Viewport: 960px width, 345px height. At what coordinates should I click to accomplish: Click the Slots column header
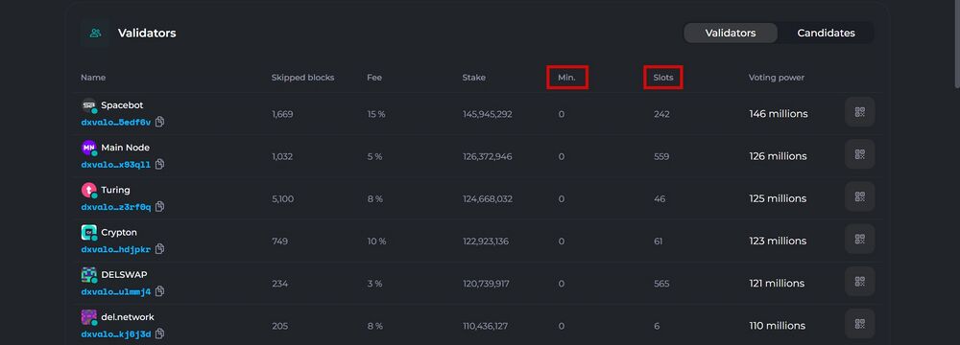tap(663, 78)
